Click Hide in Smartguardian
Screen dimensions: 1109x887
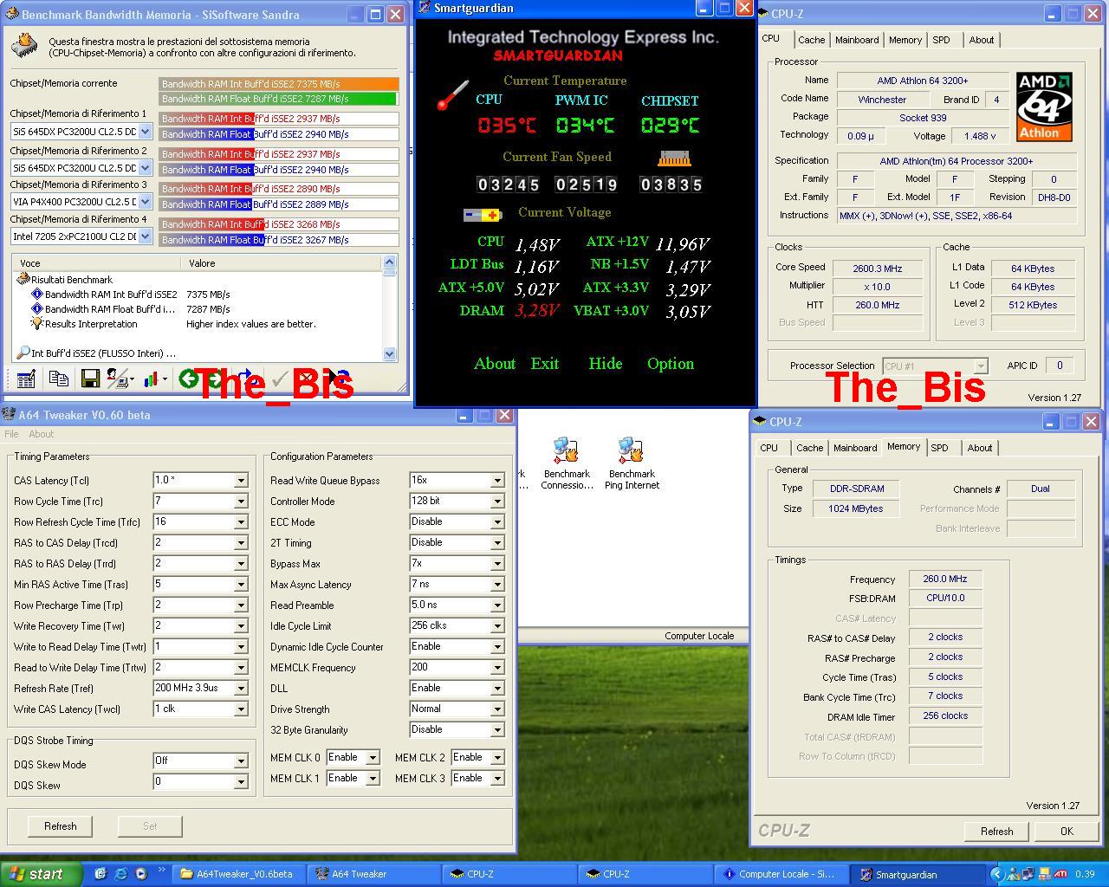point(606,364)
